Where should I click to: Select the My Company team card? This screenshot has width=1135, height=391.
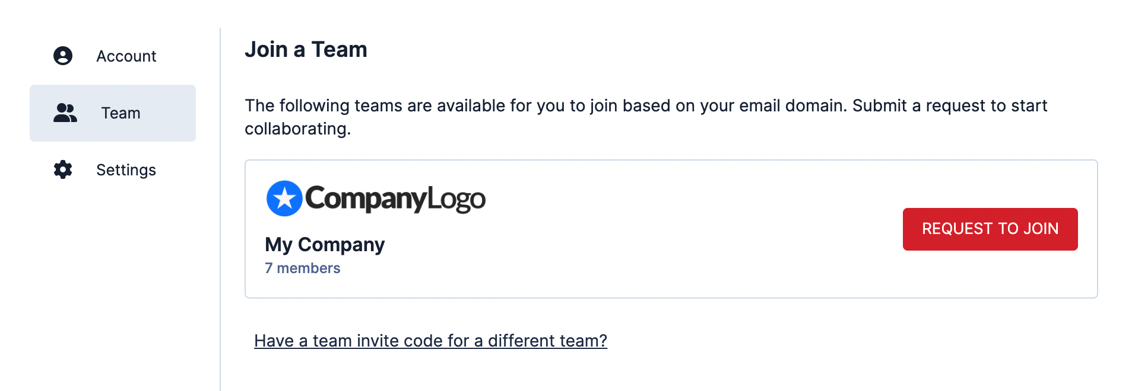coord(671,227)
